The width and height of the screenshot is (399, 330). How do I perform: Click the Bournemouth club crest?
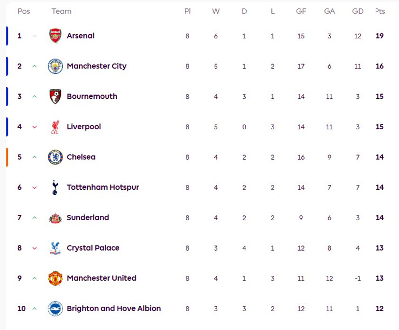tap(55, 97)
